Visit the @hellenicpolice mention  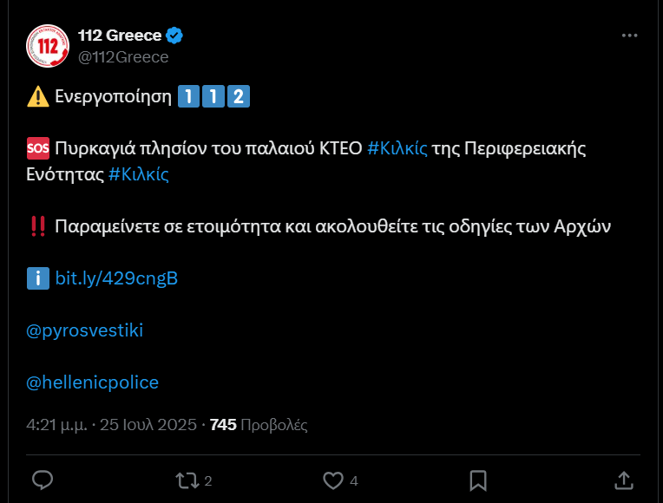point(93,382)
